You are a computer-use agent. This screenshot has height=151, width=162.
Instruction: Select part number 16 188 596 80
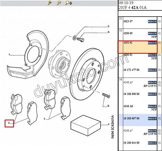click(x=131, y=94)
